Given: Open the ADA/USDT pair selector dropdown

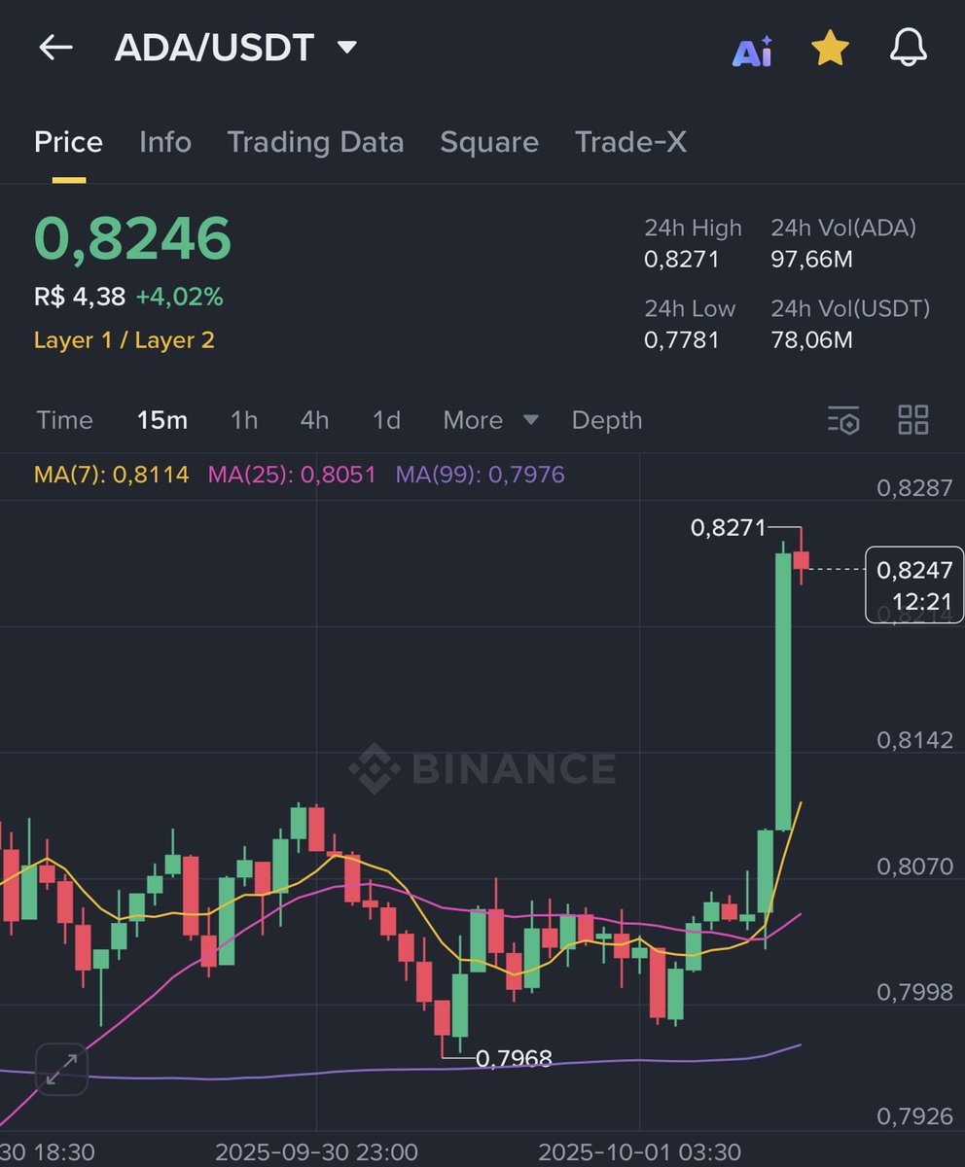Looking at the screenshot, I should (x=345, y=45).
